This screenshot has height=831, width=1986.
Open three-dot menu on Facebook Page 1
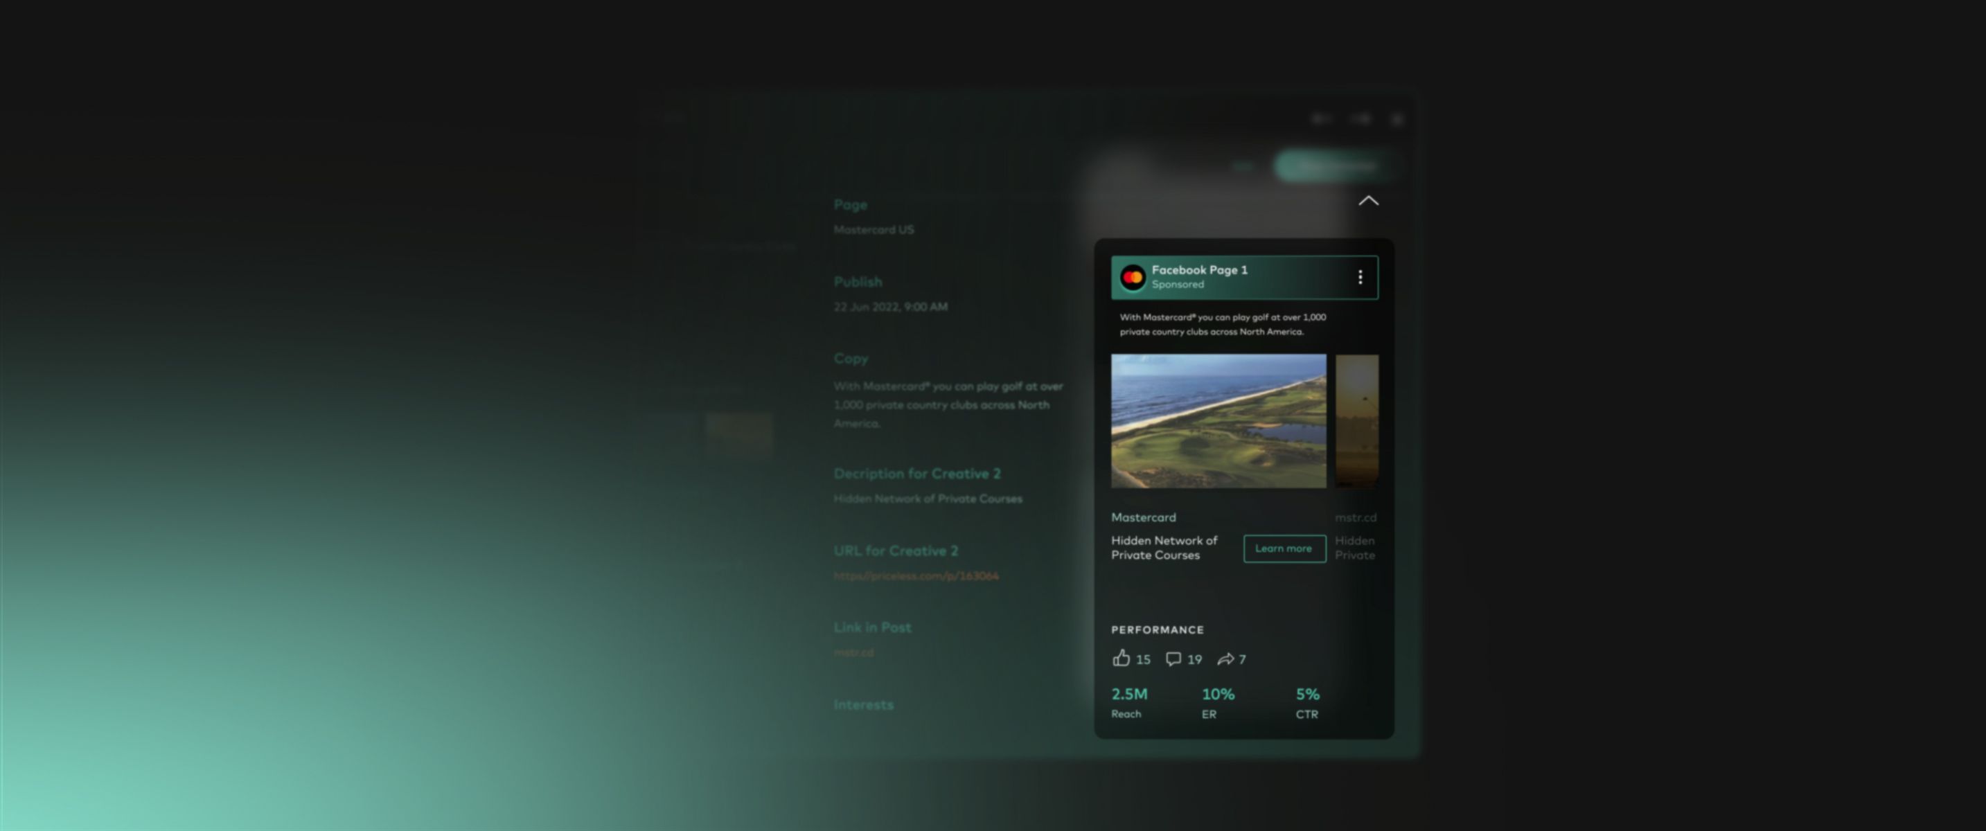[1360, 277]
